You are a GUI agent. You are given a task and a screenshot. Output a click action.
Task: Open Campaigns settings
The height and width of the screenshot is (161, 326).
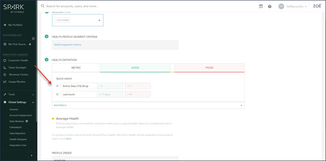tap(15, 127)
